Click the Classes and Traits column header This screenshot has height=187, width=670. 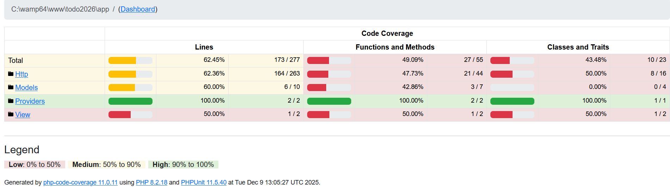click(578, 47)
